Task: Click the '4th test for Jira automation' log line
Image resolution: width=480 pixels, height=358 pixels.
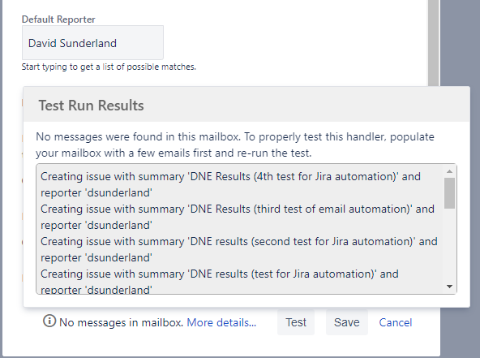Action: tap(230, 184)
